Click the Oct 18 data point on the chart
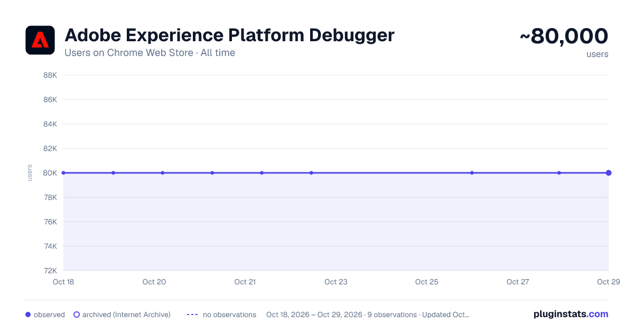This screenshot has height=333, width=634. point(63,173)
